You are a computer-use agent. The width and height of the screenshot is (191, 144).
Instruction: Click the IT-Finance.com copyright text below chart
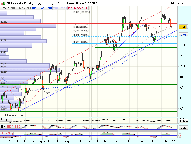tap(12, 115)
